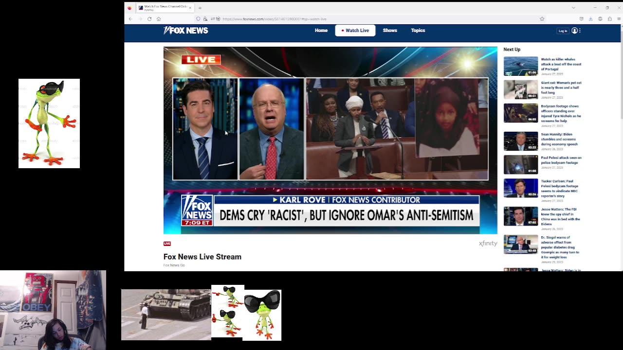Click the webcam feed overlay
This screenshot has height=350, width=623.
tap(53, 310)
